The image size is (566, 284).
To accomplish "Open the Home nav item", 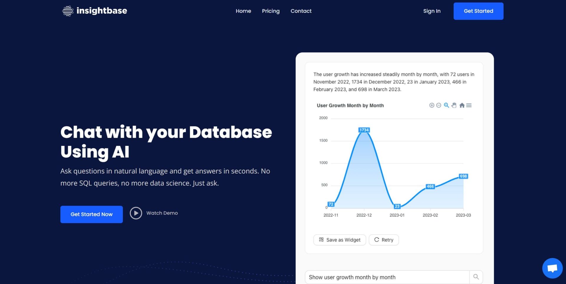I will [x=243, y=11].
